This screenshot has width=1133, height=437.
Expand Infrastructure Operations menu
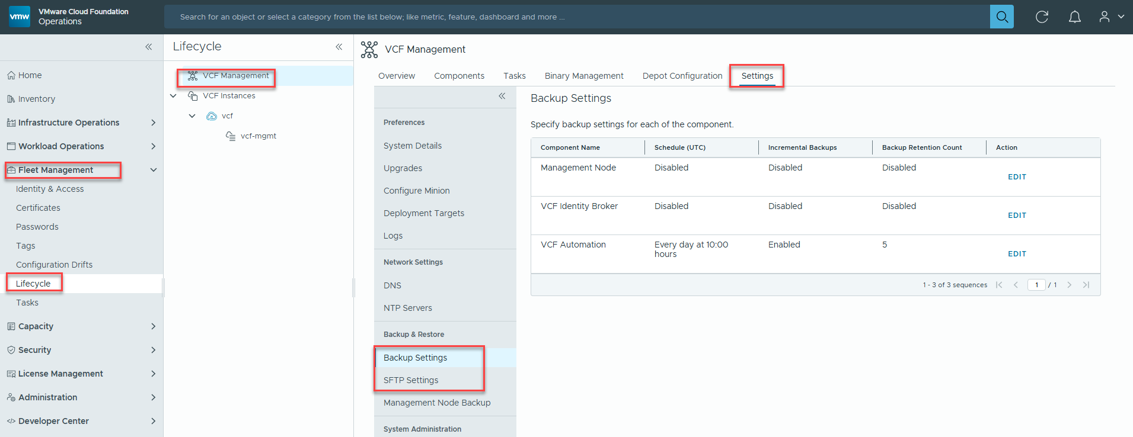point(154,123)
